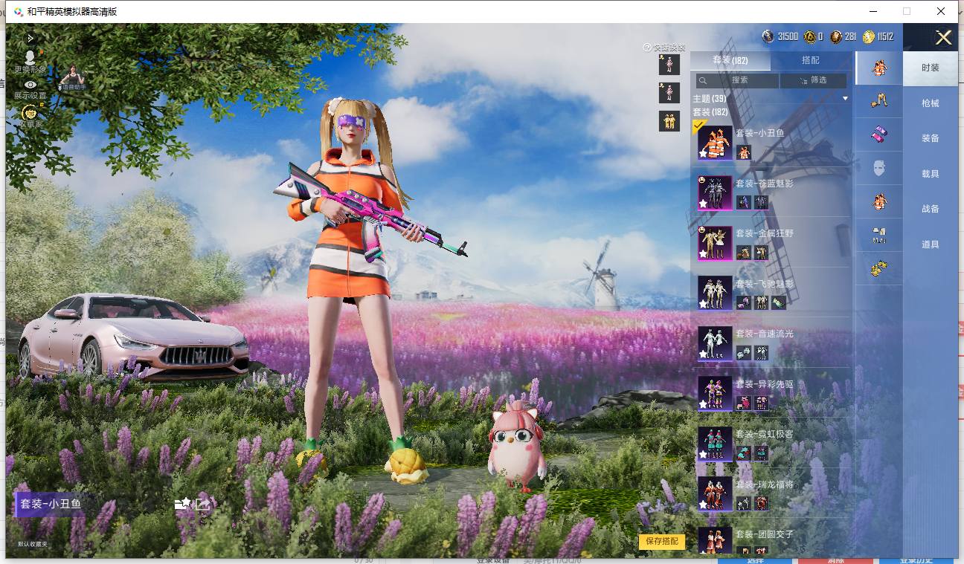
Task: Select the golden duo quick-outfit slot
Action: 669,121
